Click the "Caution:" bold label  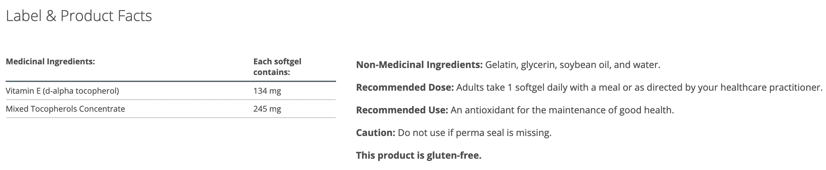(x=376, y=133)
